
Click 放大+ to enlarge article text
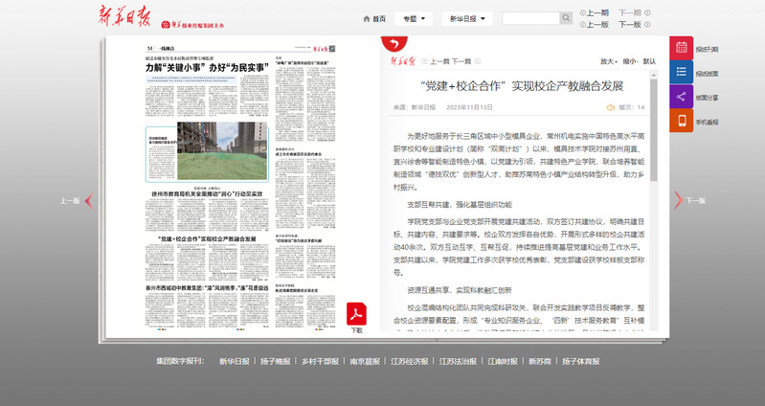click(x=609, y=60)
